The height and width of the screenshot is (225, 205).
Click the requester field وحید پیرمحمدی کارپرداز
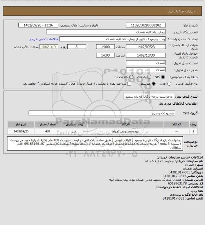coord(113,39)
